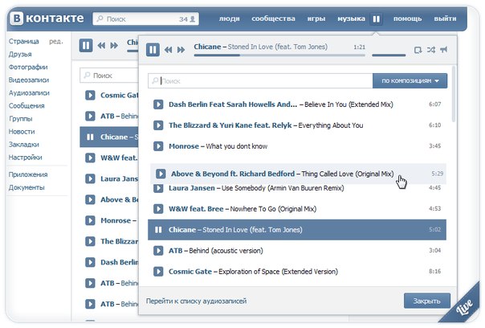This screenshot has width=485, height=328.
Task: Open the игры header menu
Action: point(316,19)
